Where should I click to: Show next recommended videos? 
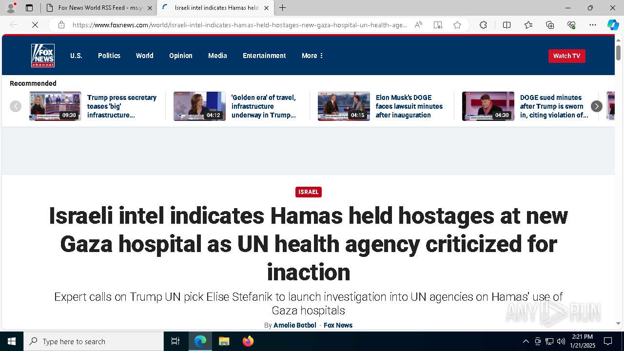pos(597,106)
